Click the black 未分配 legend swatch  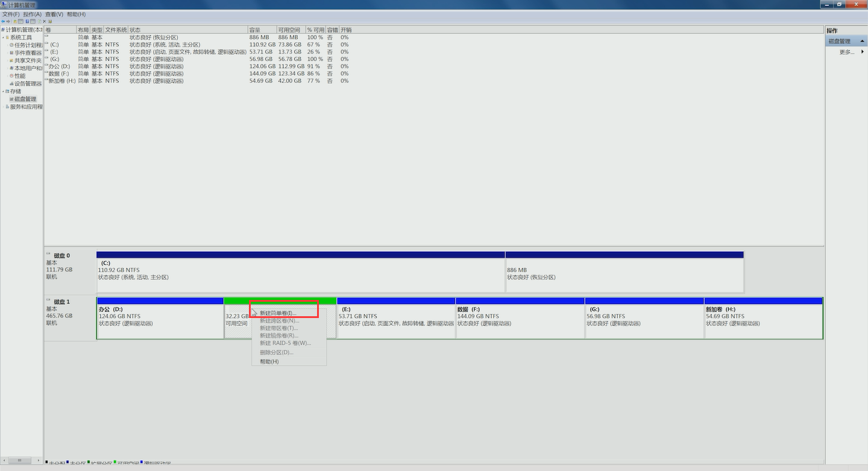[46, 462]
